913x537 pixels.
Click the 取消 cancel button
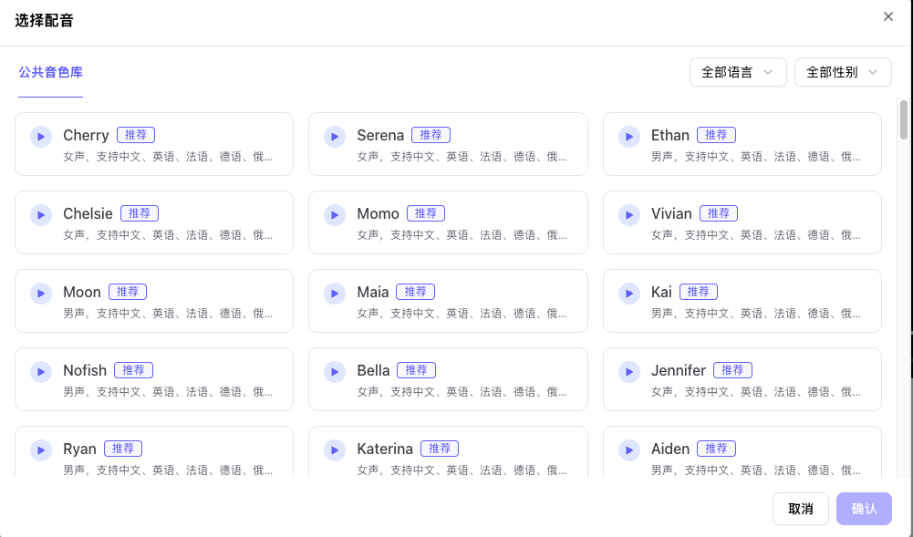tap(801, 509)
